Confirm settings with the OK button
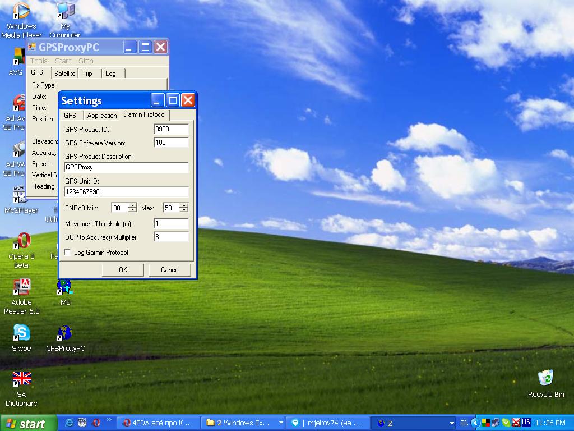 click(x=123, y=270)
